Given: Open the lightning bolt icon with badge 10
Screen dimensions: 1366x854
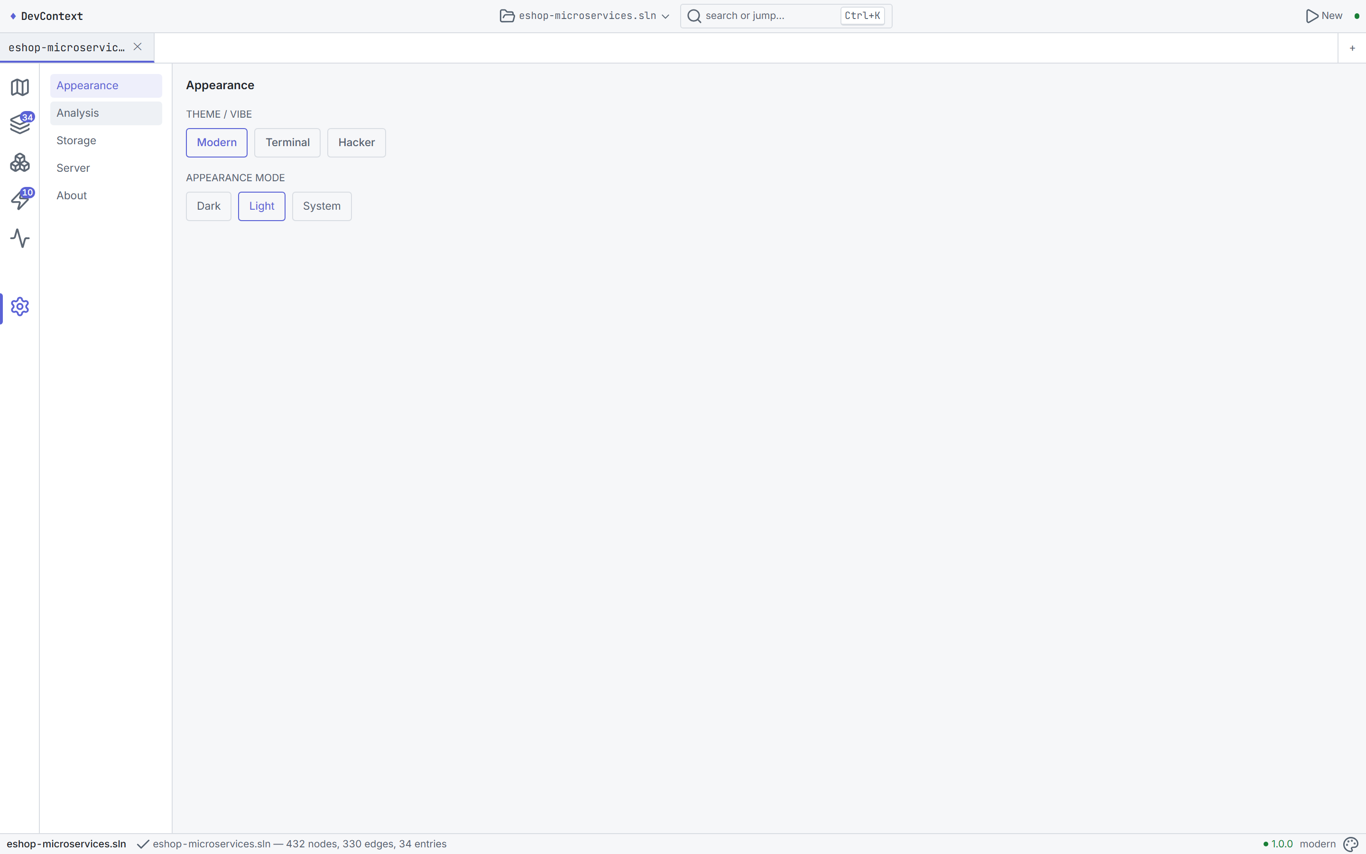Looking at the screenshot, I should 20,200.
